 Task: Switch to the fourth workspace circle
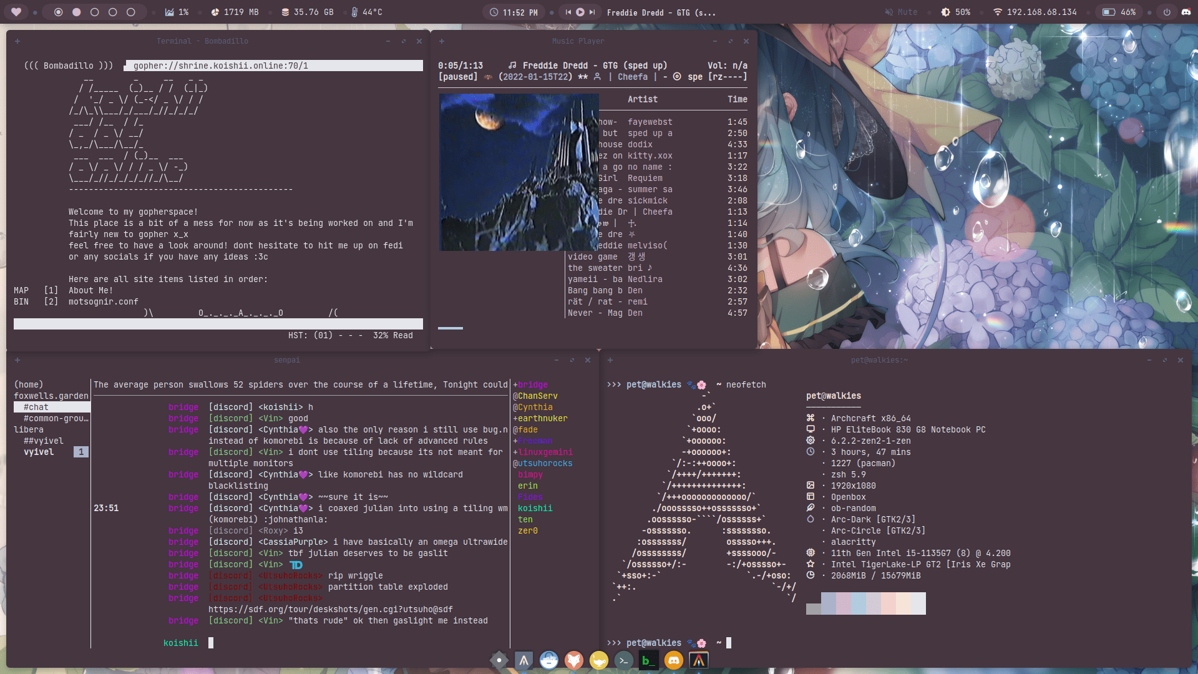[113, 12]
